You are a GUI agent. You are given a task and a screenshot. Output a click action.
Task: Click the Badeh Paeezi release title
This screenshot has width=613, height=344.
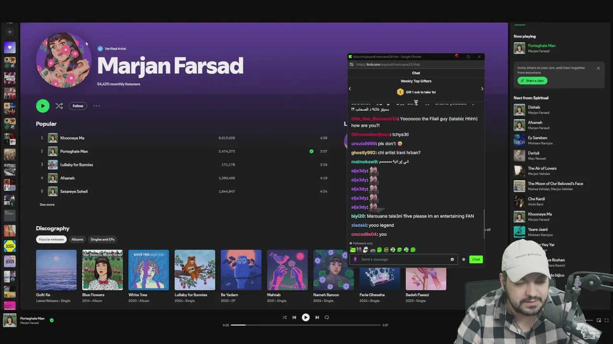417,295
